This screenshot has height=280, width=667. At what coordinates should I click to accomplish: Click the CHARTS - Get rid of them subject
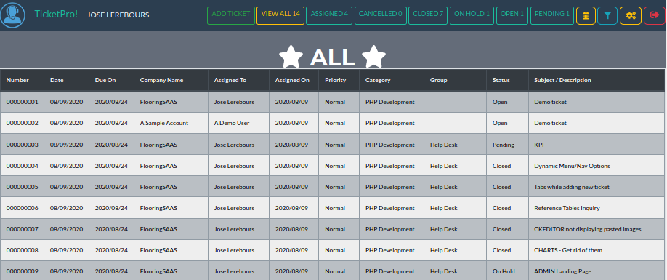[568, 250]
